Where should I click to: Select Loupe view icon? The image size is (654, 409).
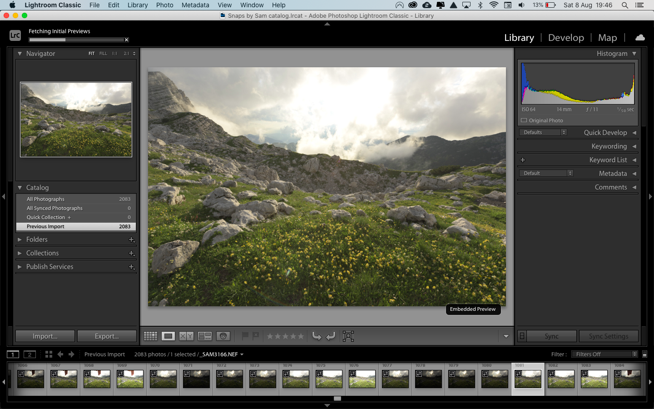[x=168, y=336]
